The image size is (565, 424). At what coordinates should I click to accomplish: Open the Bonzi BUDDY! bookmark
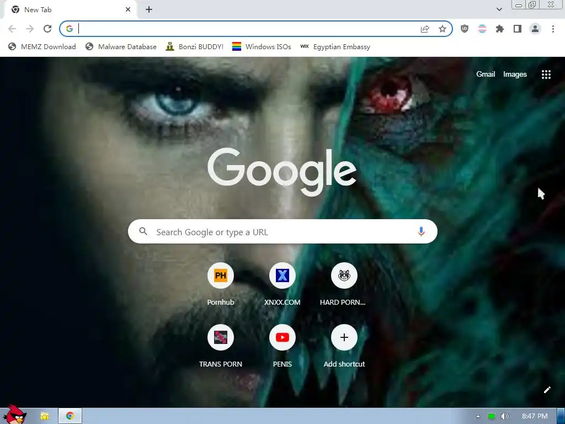[195, 46]
